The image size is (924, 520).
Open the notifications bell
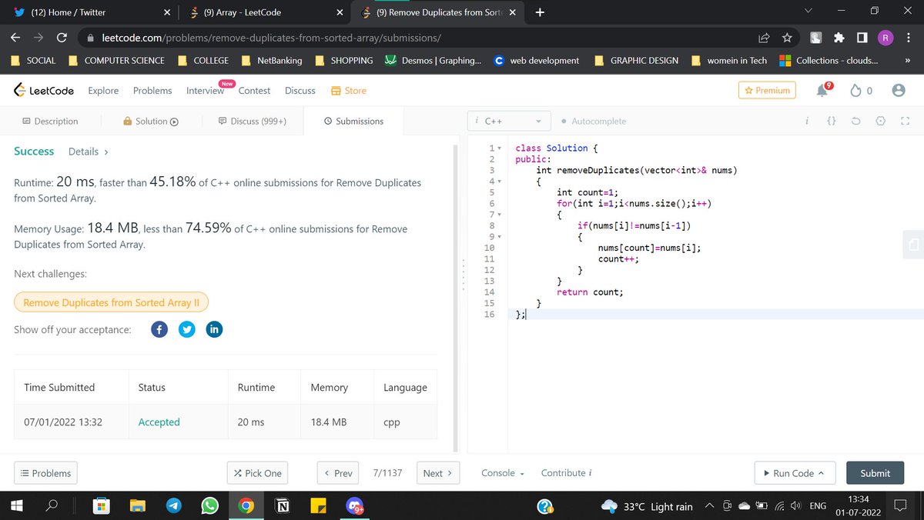(x=823, y=91)
